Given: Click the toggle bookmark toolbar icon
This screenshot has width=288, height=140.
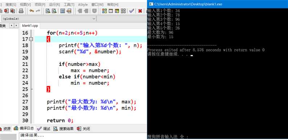Looking at the screenshot, I should coord(95,11).
